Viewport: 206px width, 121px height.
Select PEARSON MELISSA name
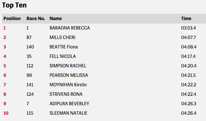pyautogui.click(x=69, y=75)
